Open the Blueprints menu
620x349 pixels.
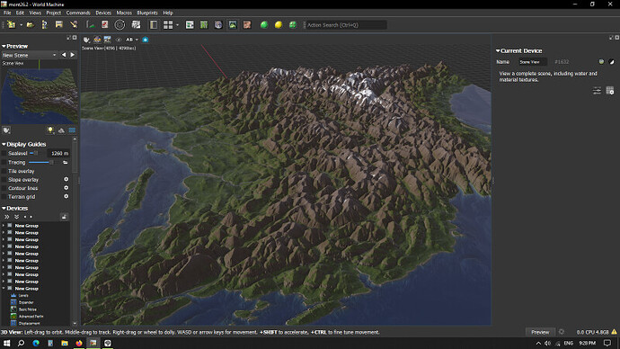point(147,13)
